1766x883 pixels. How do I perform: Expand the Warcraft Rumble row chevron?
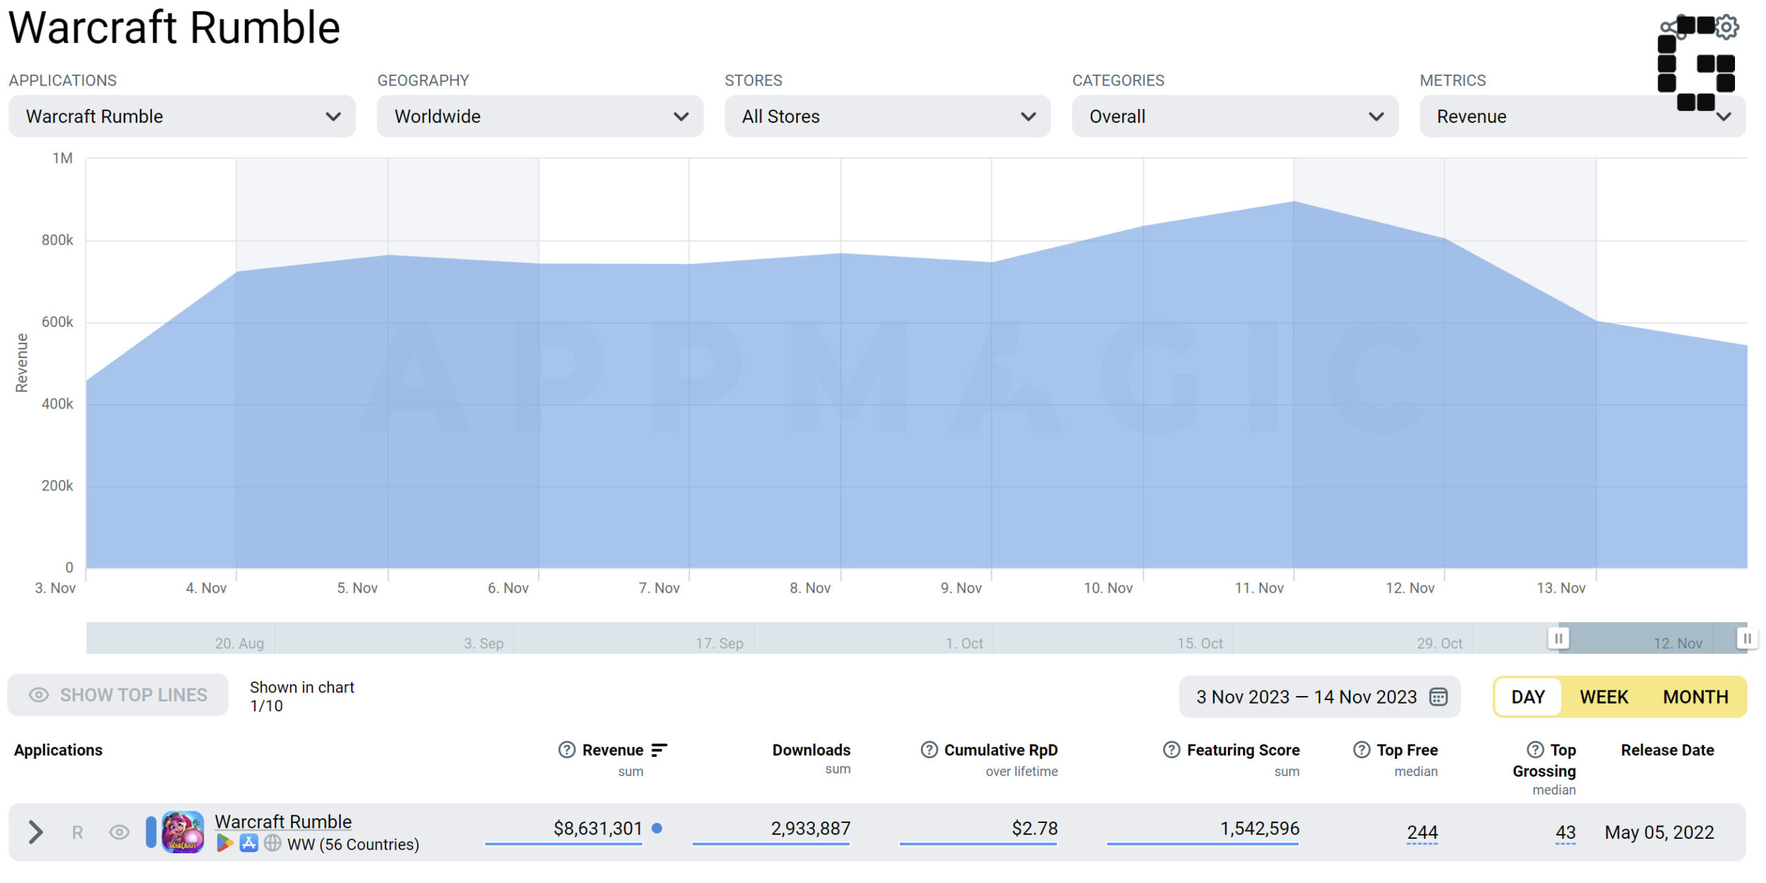point(35,833)
